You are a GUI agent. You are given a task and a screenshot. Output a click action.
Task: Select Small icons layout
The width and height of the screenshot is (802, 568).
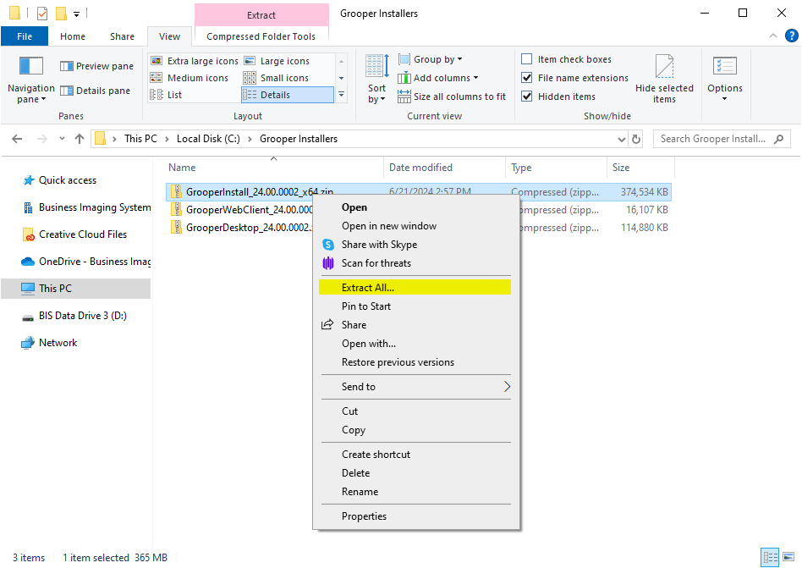point(276,78)
